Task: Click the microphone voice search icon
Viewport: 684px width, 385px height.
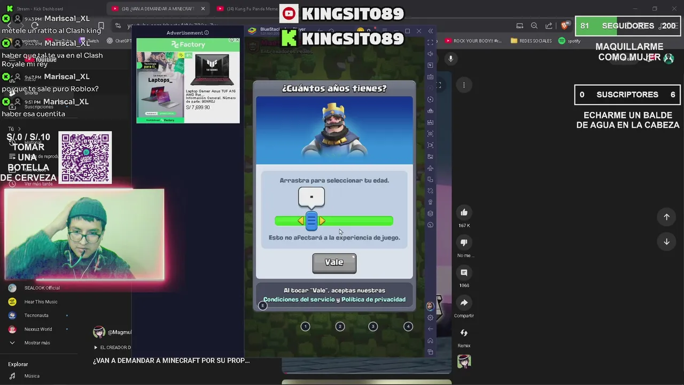Action: [450, 59]
